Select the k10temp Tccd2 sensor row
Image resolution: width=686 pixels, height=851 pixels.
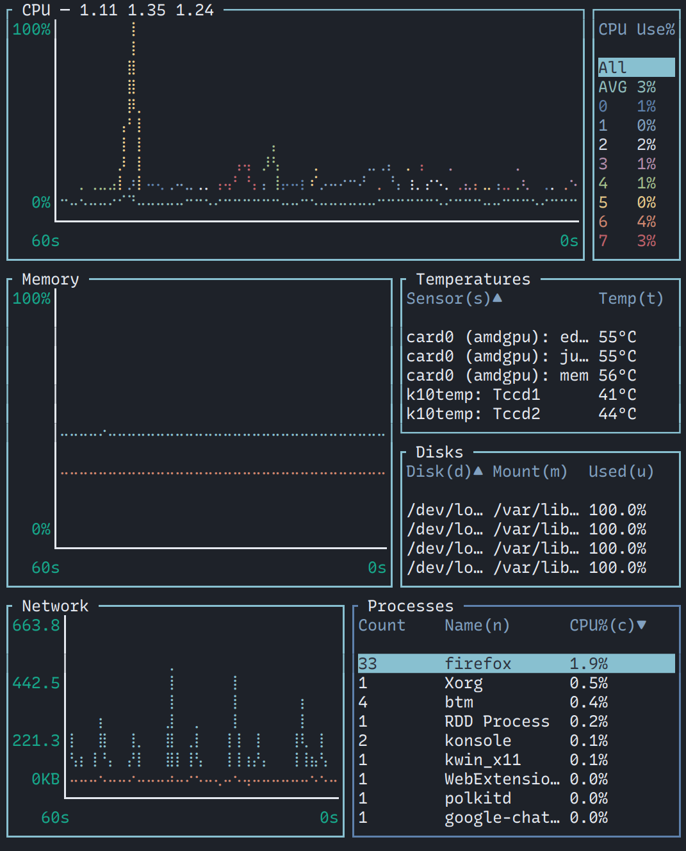tap(541, 413)
